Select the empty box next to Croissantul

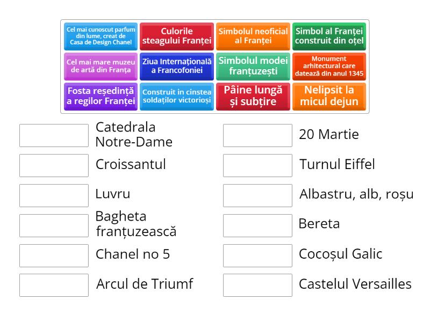coord(53,165)
